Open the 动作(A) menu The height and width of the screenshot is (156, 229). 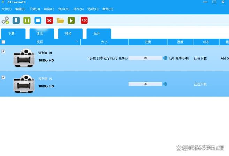tap(78, 9)
